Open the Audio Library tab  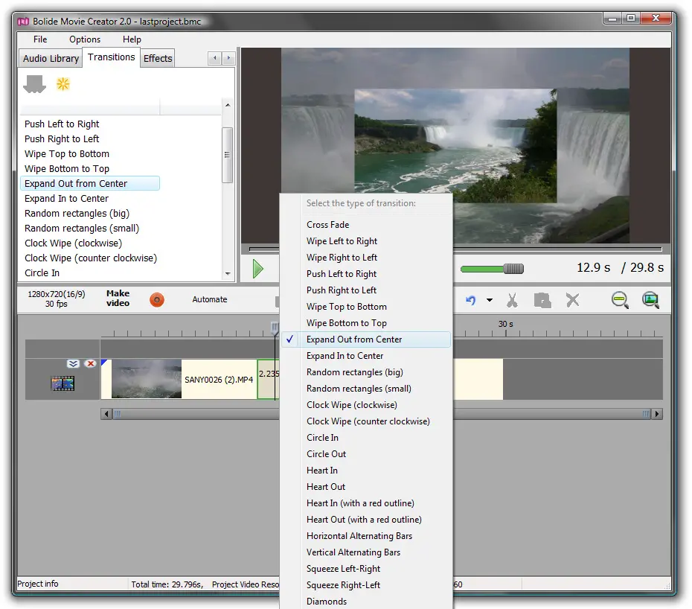click(51, 59)
